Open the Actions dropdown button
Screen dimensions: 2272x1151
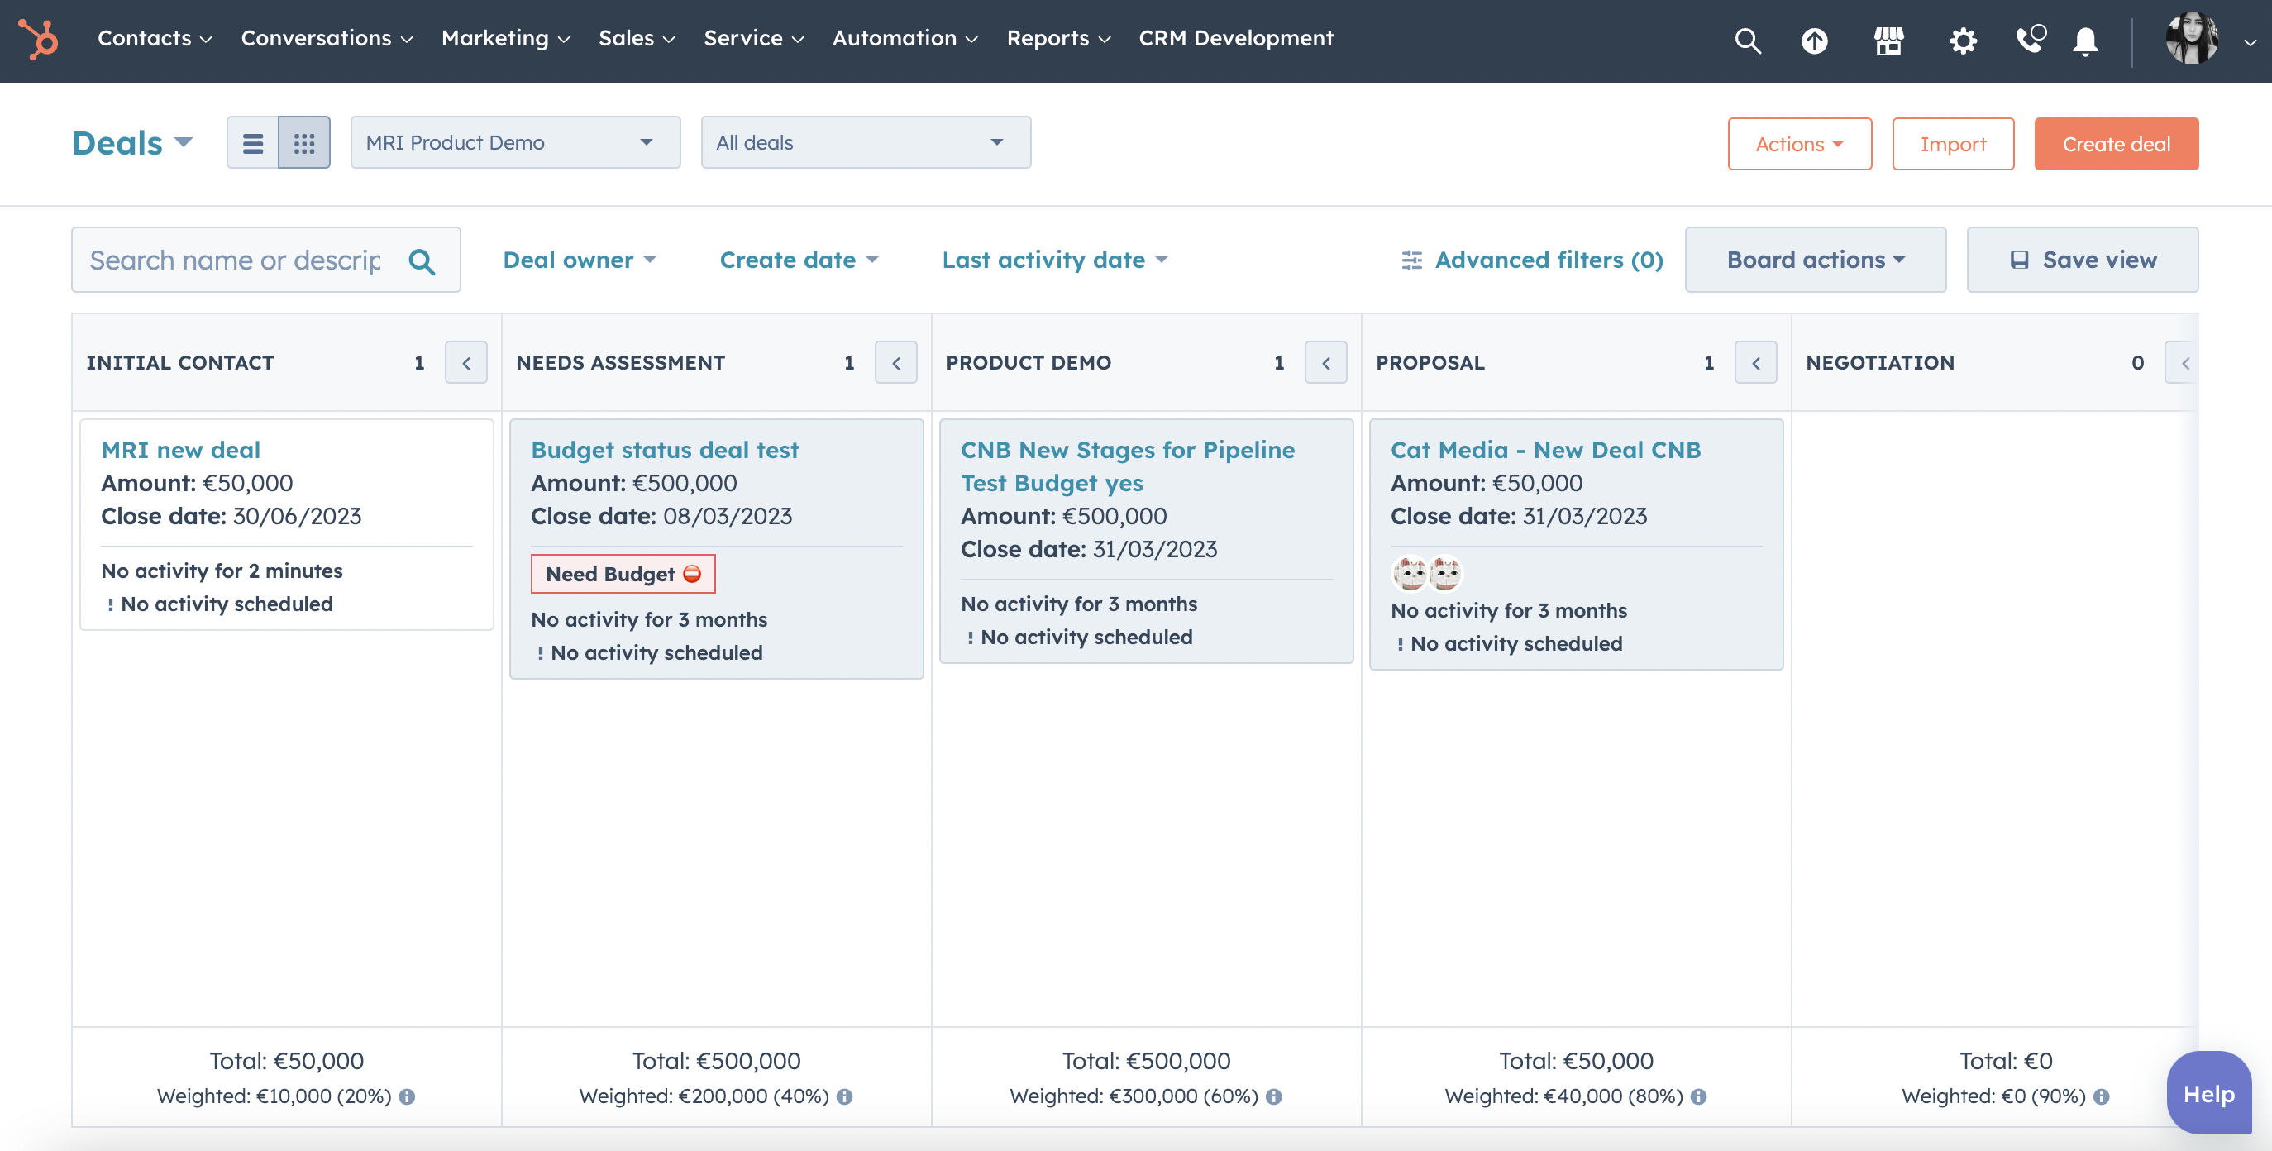tap(1799, 144)
